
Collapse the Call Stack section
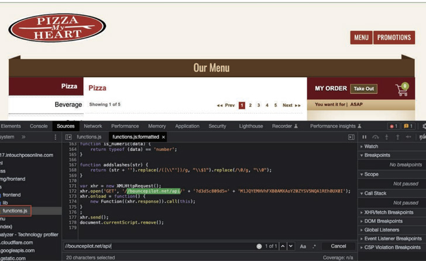coord(377,193)
